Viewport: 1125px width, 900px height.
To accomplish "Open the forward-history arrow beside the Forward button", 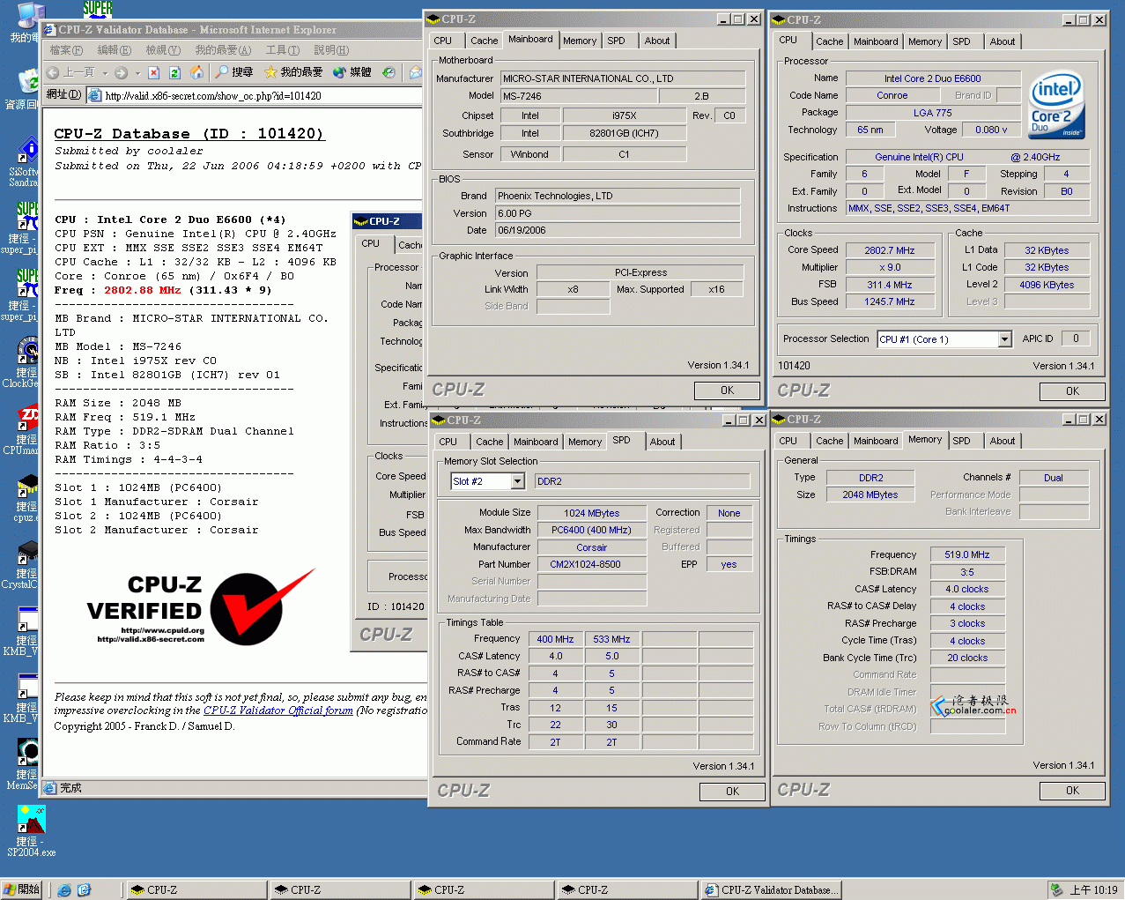I will click(137, 72).
